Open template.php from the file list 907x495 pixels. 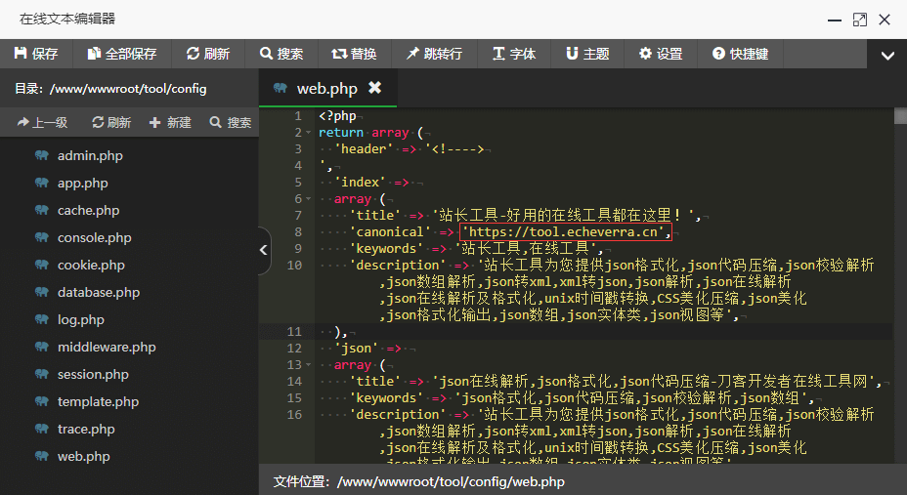click(x=98, y=401)
